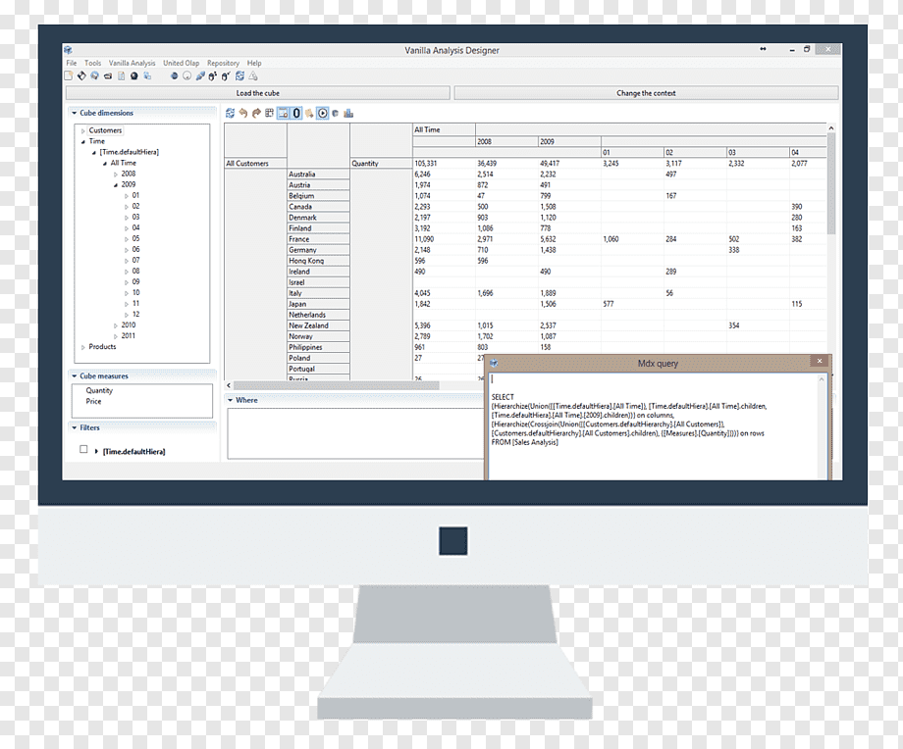Click the vertical scrollbar of the data table

(x=831, y=183)
